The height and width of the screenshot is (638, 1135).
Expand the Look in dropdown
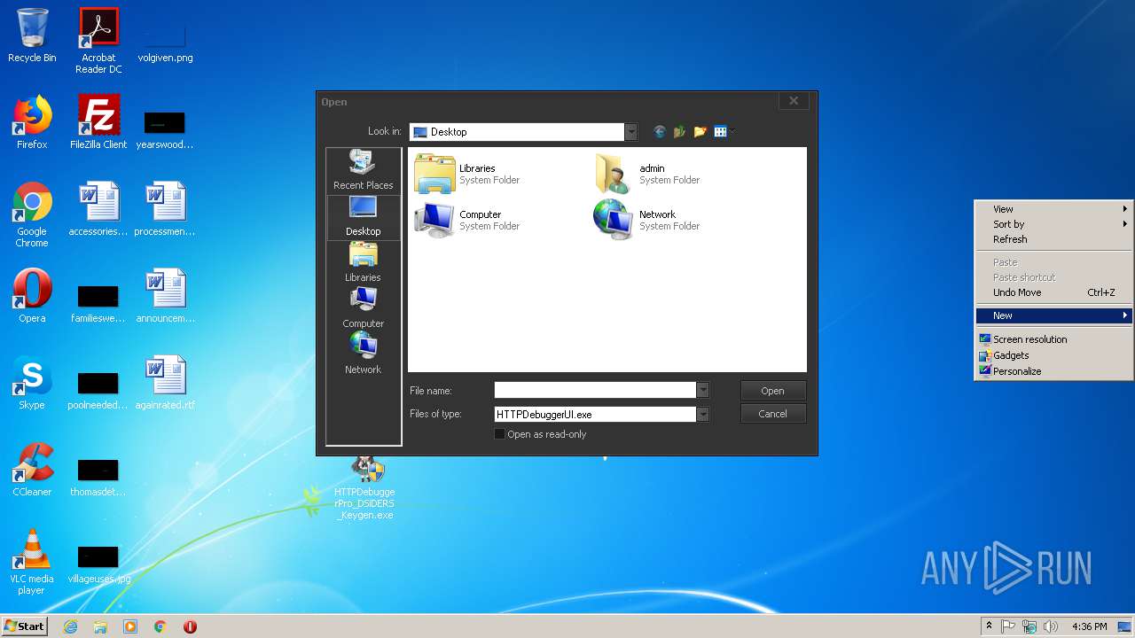[630, 132]
